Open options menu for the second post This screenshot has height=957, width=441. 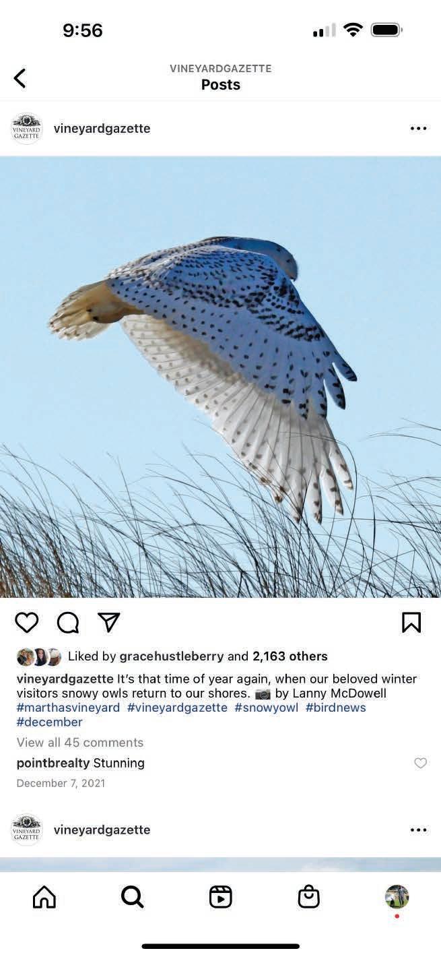(x=418, y=830)
